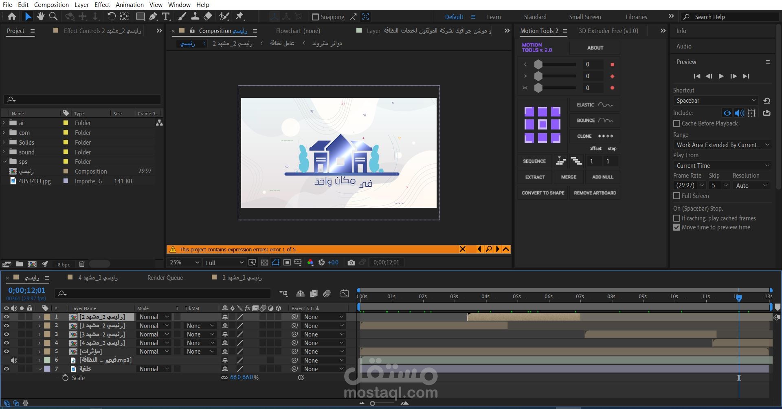
Task: Hide the خلفية layer using eye icon
Action: (x=7, y=369)
